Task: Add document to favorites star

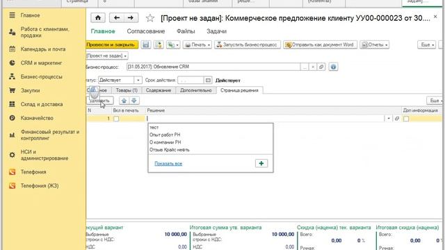Action: tap(150, 18)
